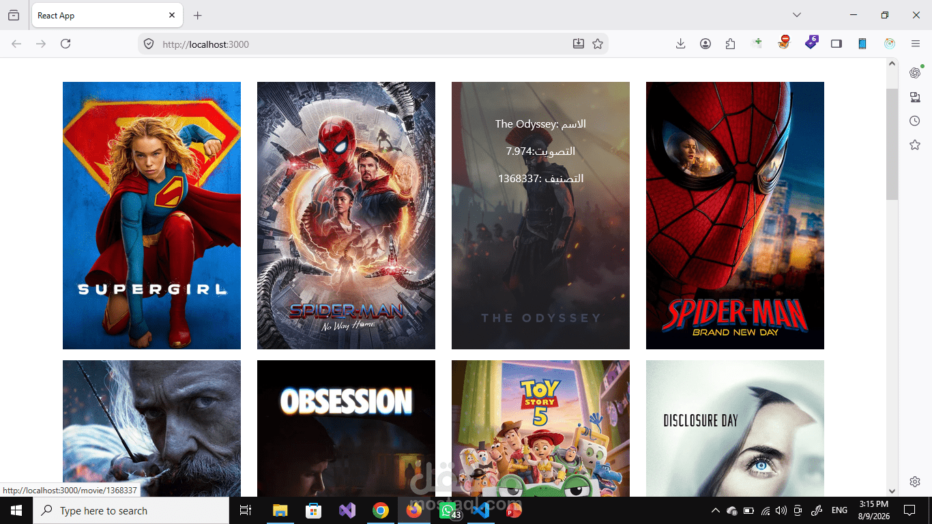Screen dimensions: 932x524
Task: Go forward one page
Action: click(41, 44)
